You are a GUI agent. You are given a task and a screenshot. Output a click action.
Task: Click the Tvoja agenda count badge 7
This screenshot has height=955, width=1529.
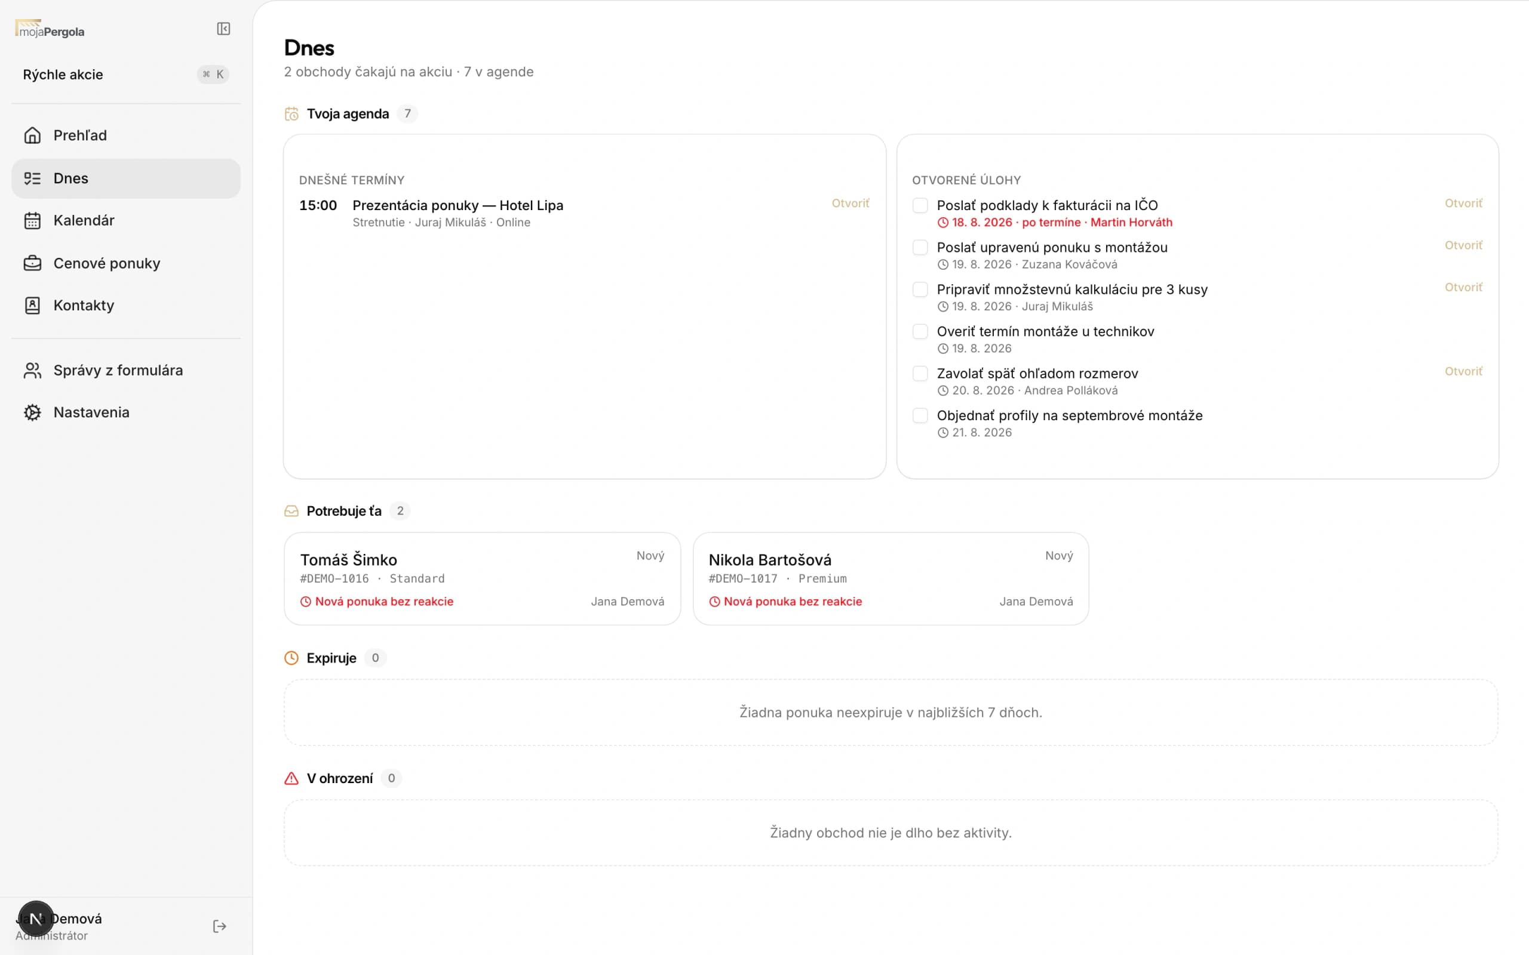[407, 113]
